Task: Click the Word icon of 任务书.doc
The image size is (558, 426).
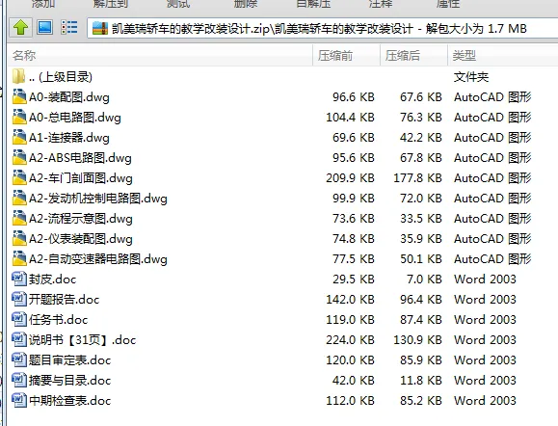Action: click(x=19, y=319)
